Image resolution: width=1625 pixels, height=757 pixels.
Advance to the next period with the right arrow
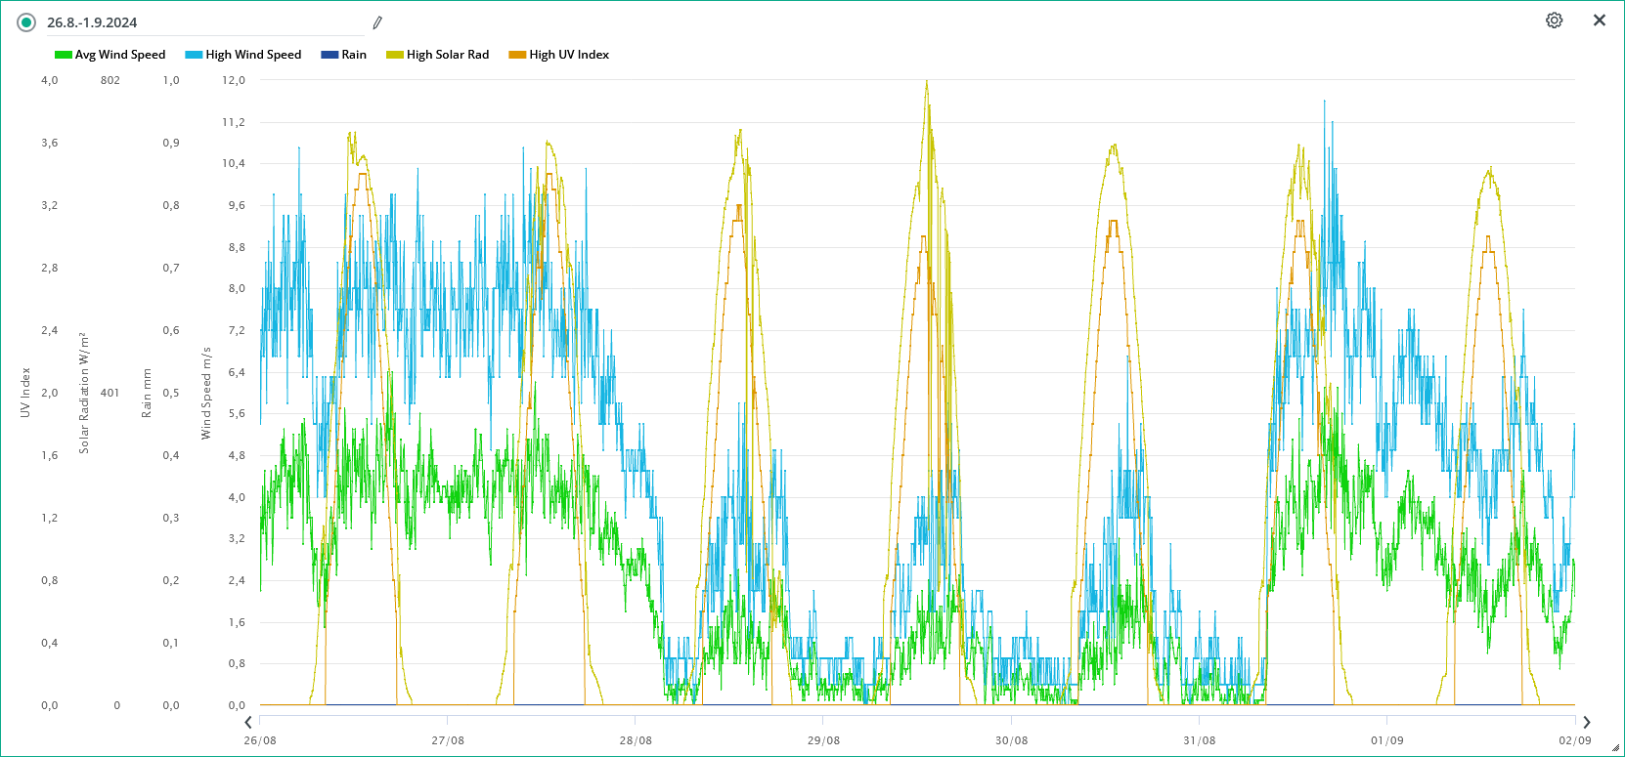(x=1586, y=722)
